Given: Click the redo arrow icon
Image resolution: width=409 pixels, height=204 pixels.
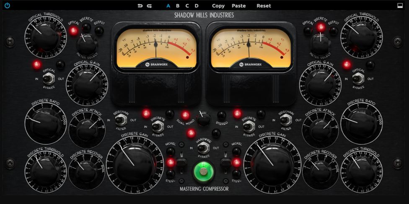Looking at the screenshot, I should click(x=149, y=6).
